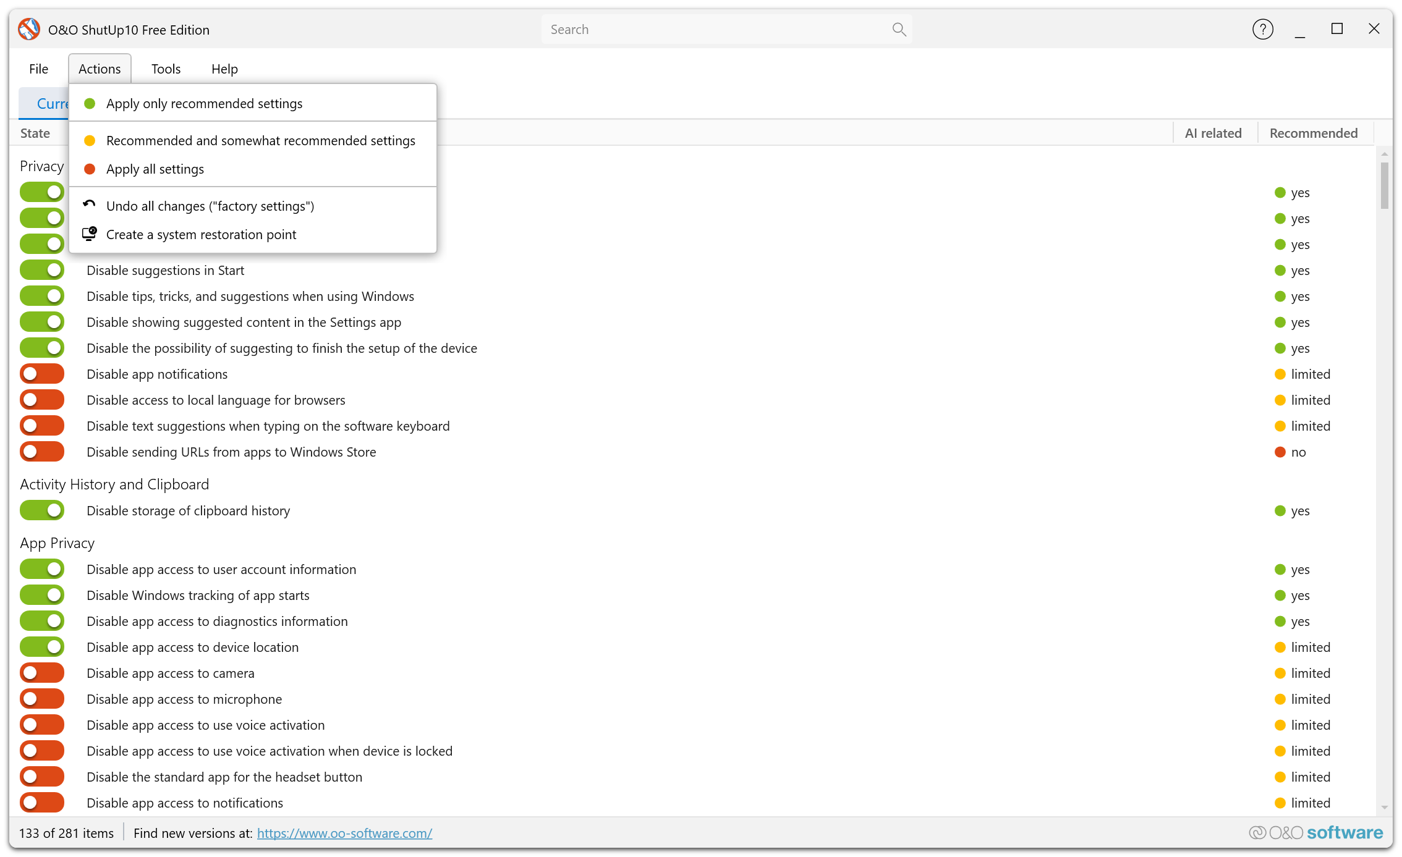Select Undo all changes (factory settings)

[253, 206]
